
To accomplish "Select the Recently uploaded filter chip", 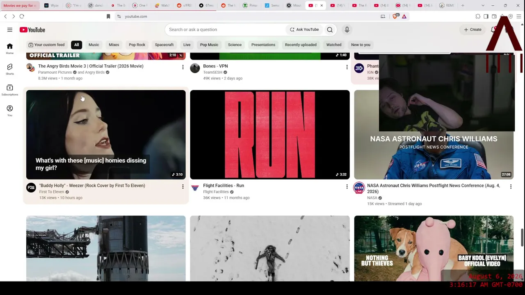I will point(301,45).
